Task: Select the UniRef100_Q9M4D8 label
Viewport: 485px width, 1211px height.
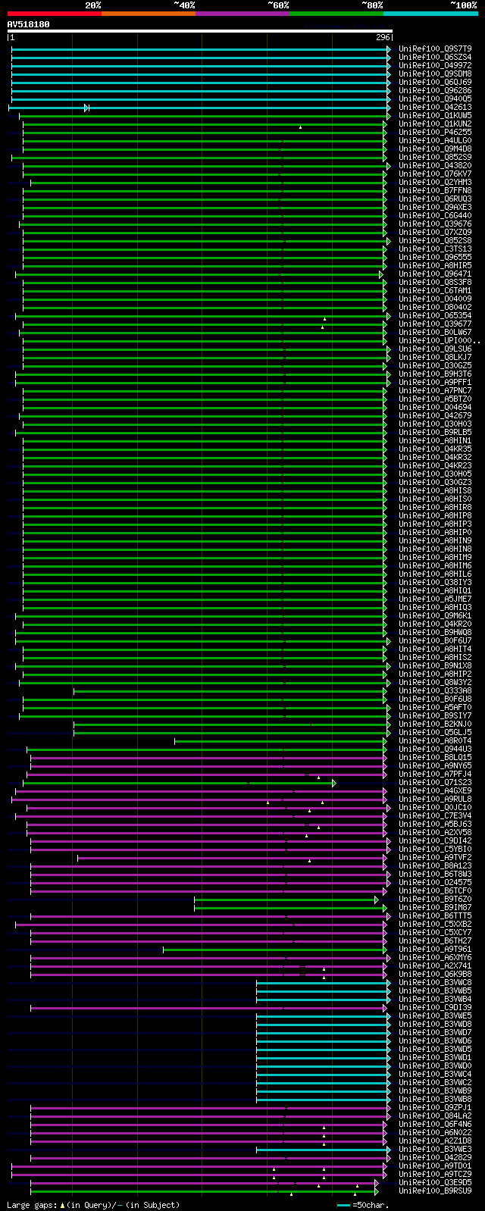Action: point(435,149)
